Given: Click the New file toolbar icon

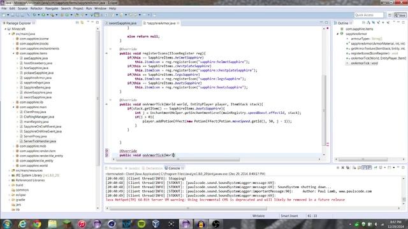Looking at the screenshot, I should (4, 15).
